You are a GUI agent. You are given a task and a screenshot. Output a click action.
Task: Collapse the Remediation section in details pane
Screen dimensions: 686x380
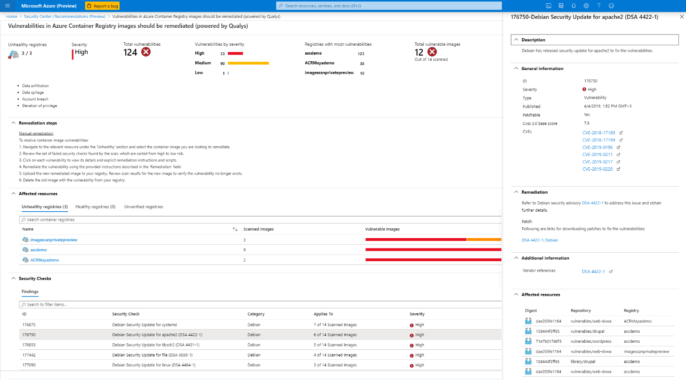(x=516, y=192)
